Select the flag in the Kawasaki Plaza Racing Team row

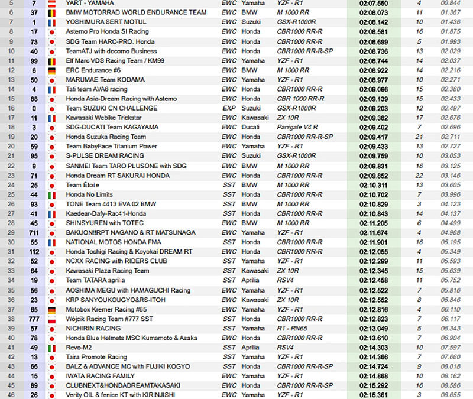[52, 271]
